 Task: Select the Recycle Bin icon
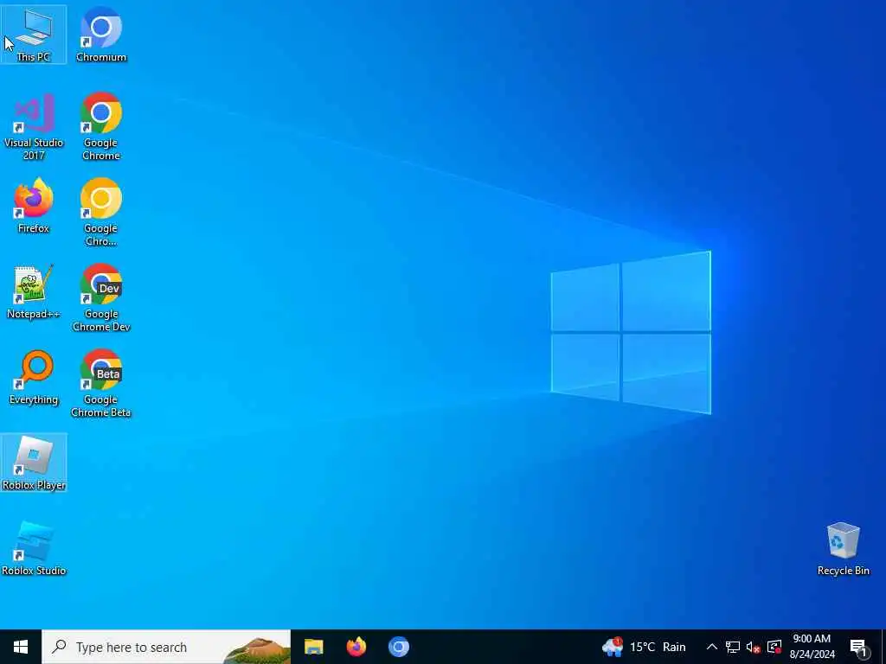click(x=843, y=548)
